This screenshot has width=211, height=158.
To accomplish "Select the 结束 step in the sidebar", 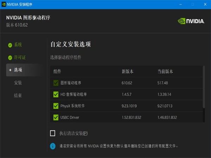I will (18, 96).
